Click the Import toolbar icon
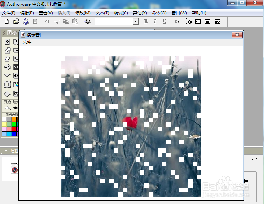Image resolution: width=264 pixels, height=204 pixels. click(x=35, y=21)
